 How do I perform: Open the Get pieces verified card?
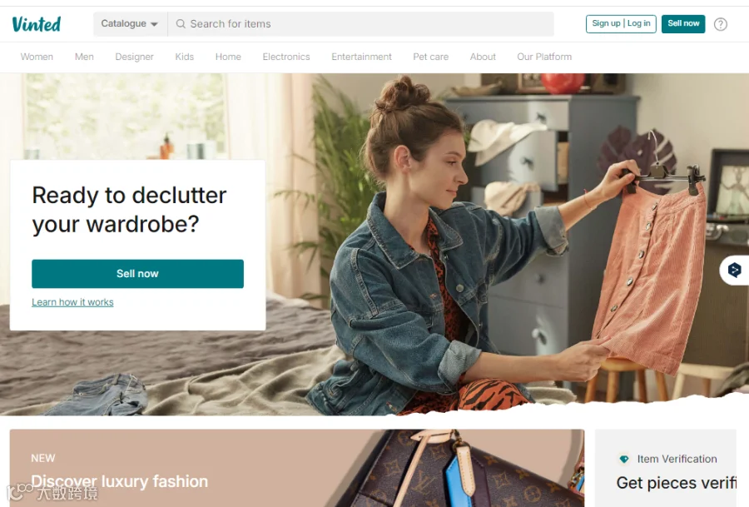[x=666, y=468]
